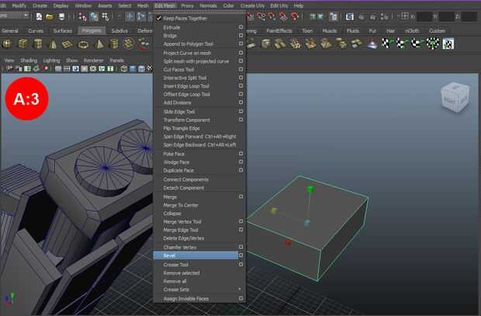Click the view cube navigation widget
Viewport: 481px width, 316px height.
pyautogui.click(x=454, y=96)
